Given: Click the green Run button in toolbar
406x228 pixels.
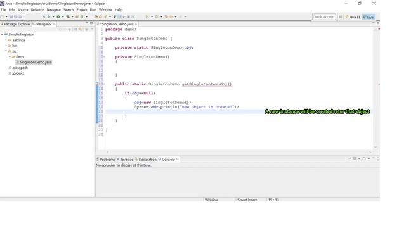Looking at the screenshot, I should click(58, 17).
